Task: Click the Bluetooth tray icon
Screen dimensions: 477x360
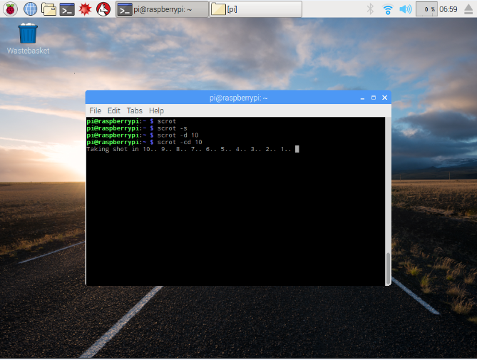Action: tap(370, 9)
